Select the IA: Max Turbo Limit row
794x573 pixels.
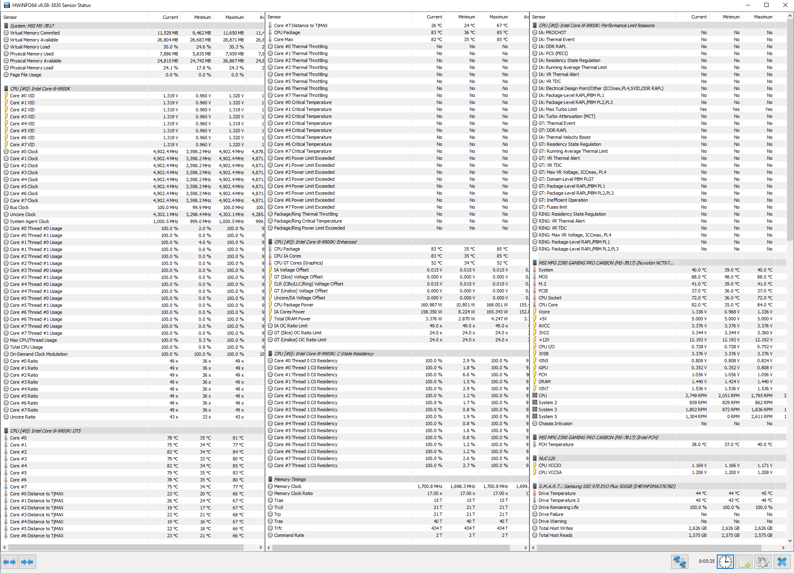557,109
